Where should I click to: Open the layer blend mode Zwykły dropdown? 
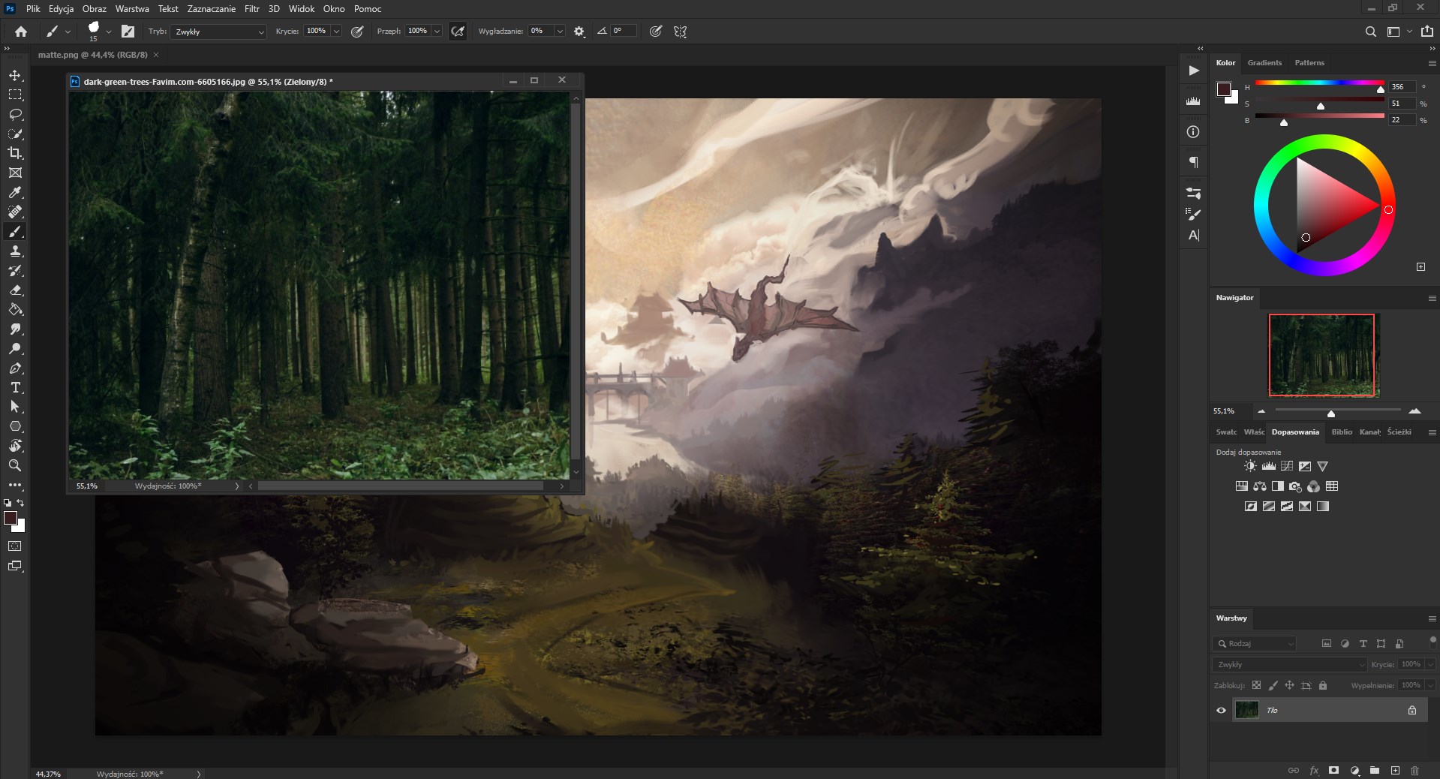pos(1289,664)
